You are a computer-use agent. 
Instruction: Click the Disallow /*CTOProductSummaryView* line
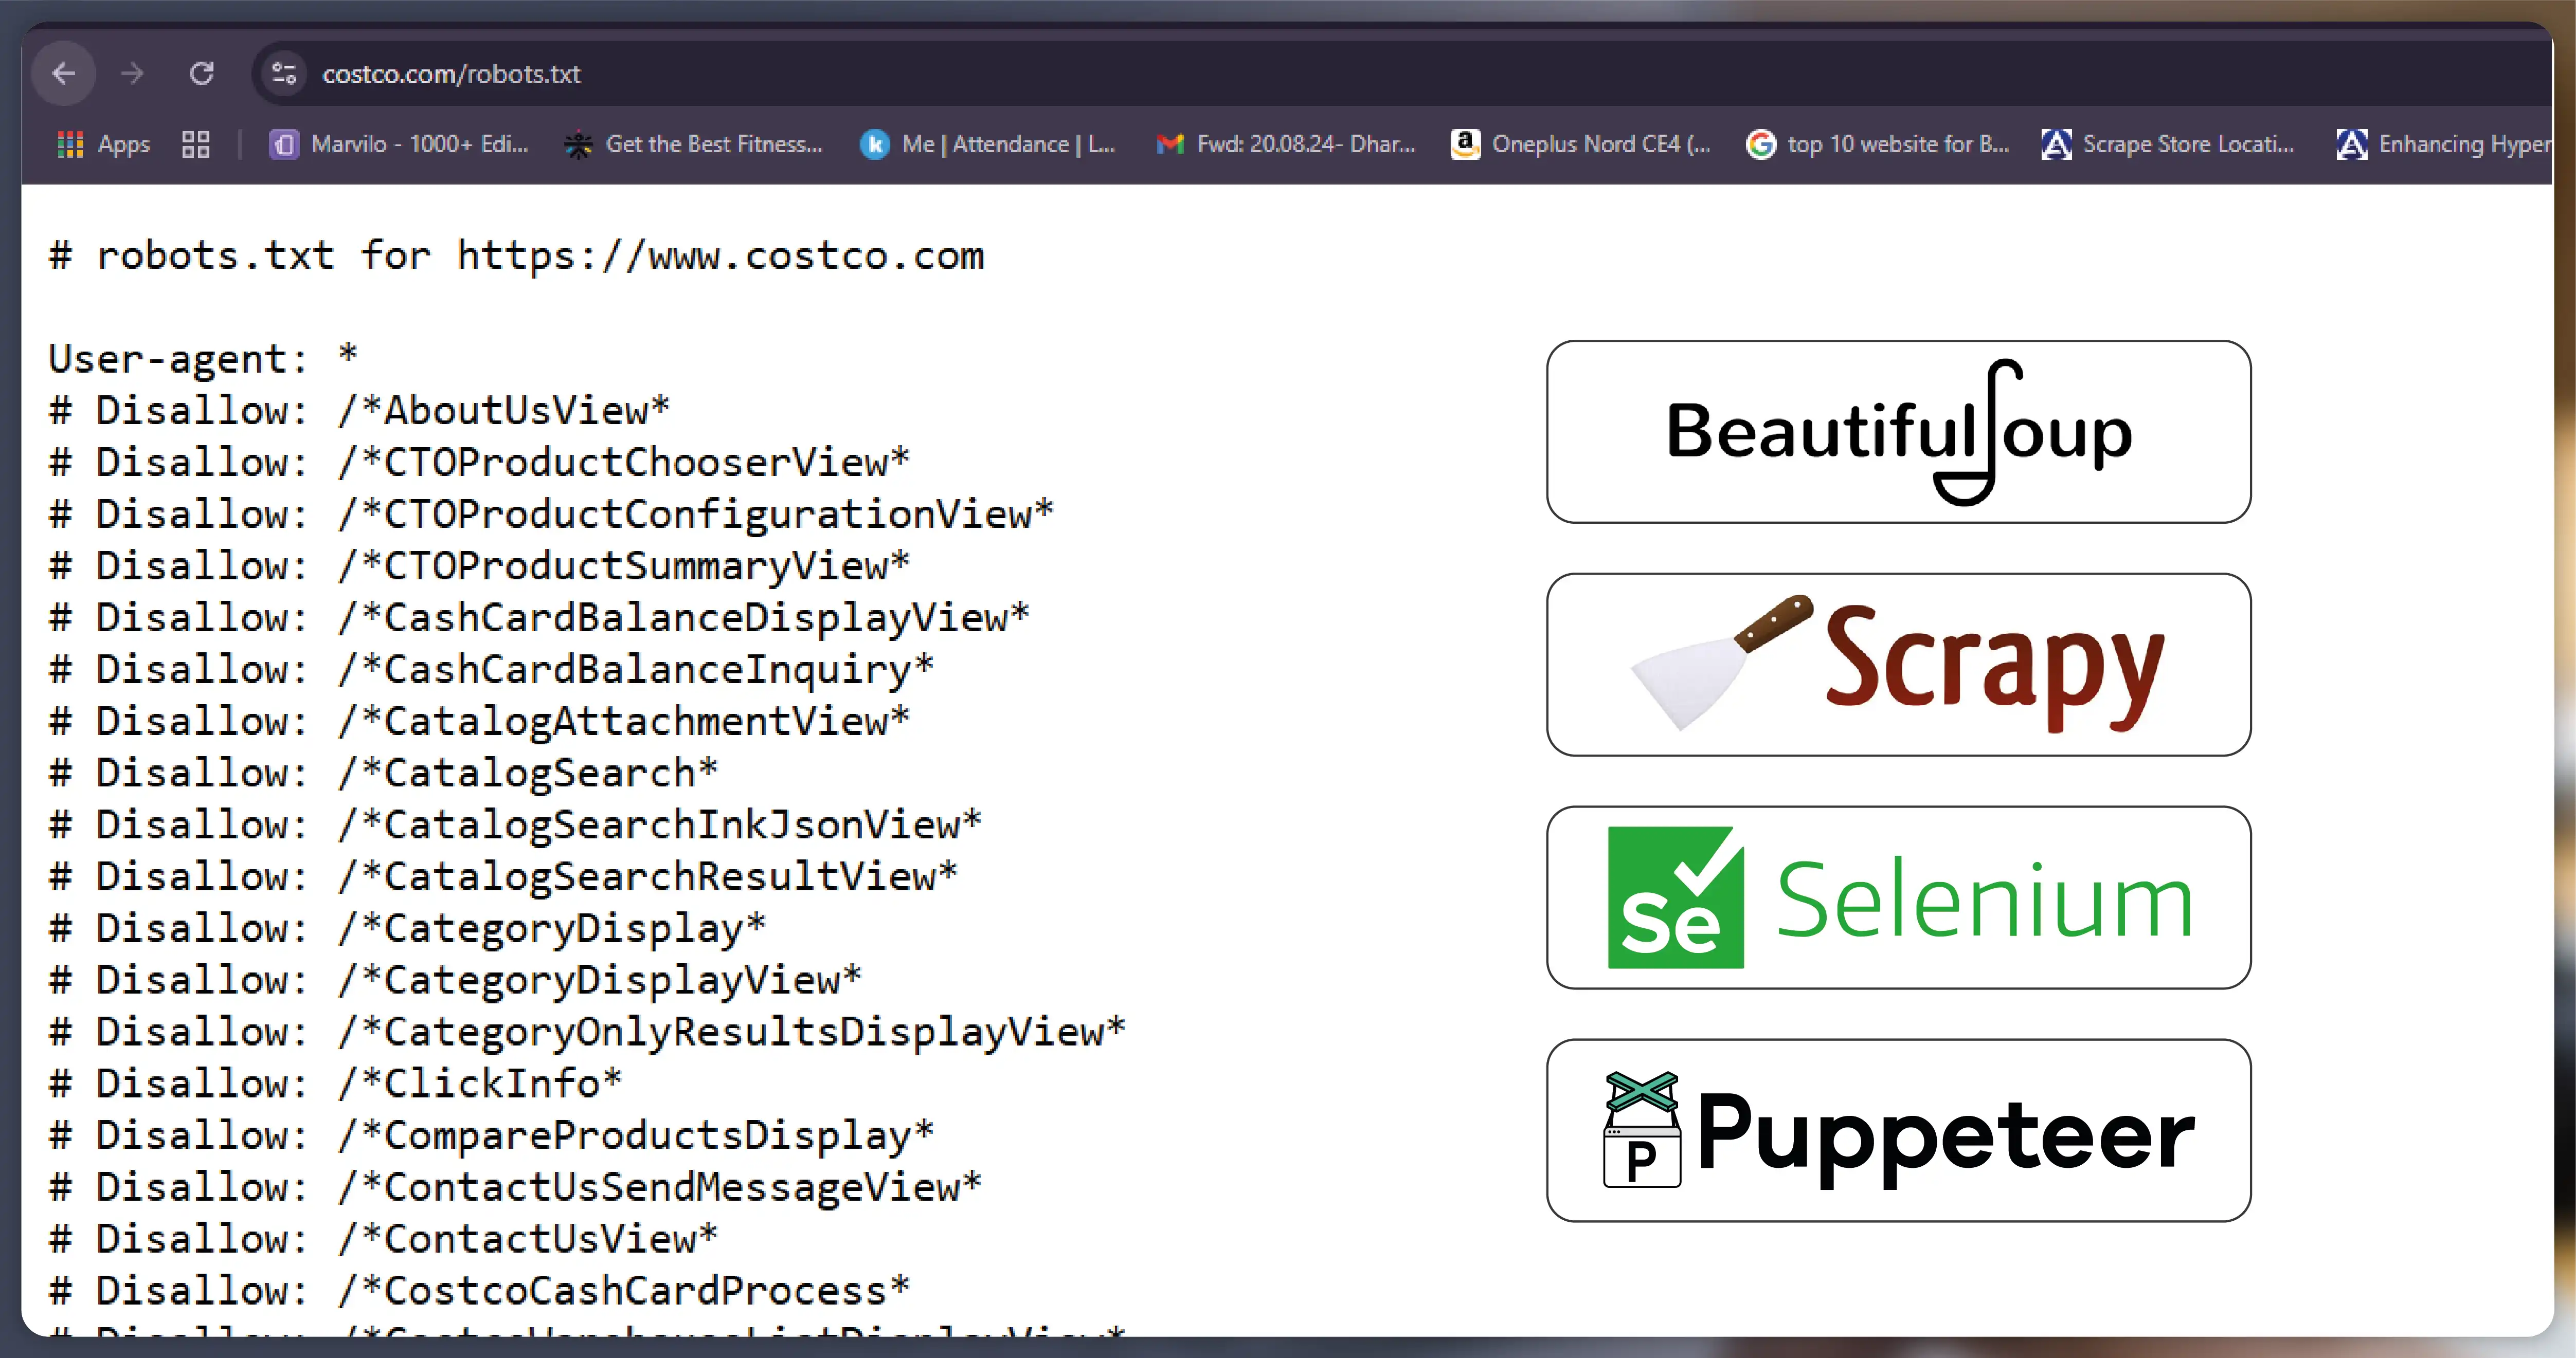(x=479, y=566)
